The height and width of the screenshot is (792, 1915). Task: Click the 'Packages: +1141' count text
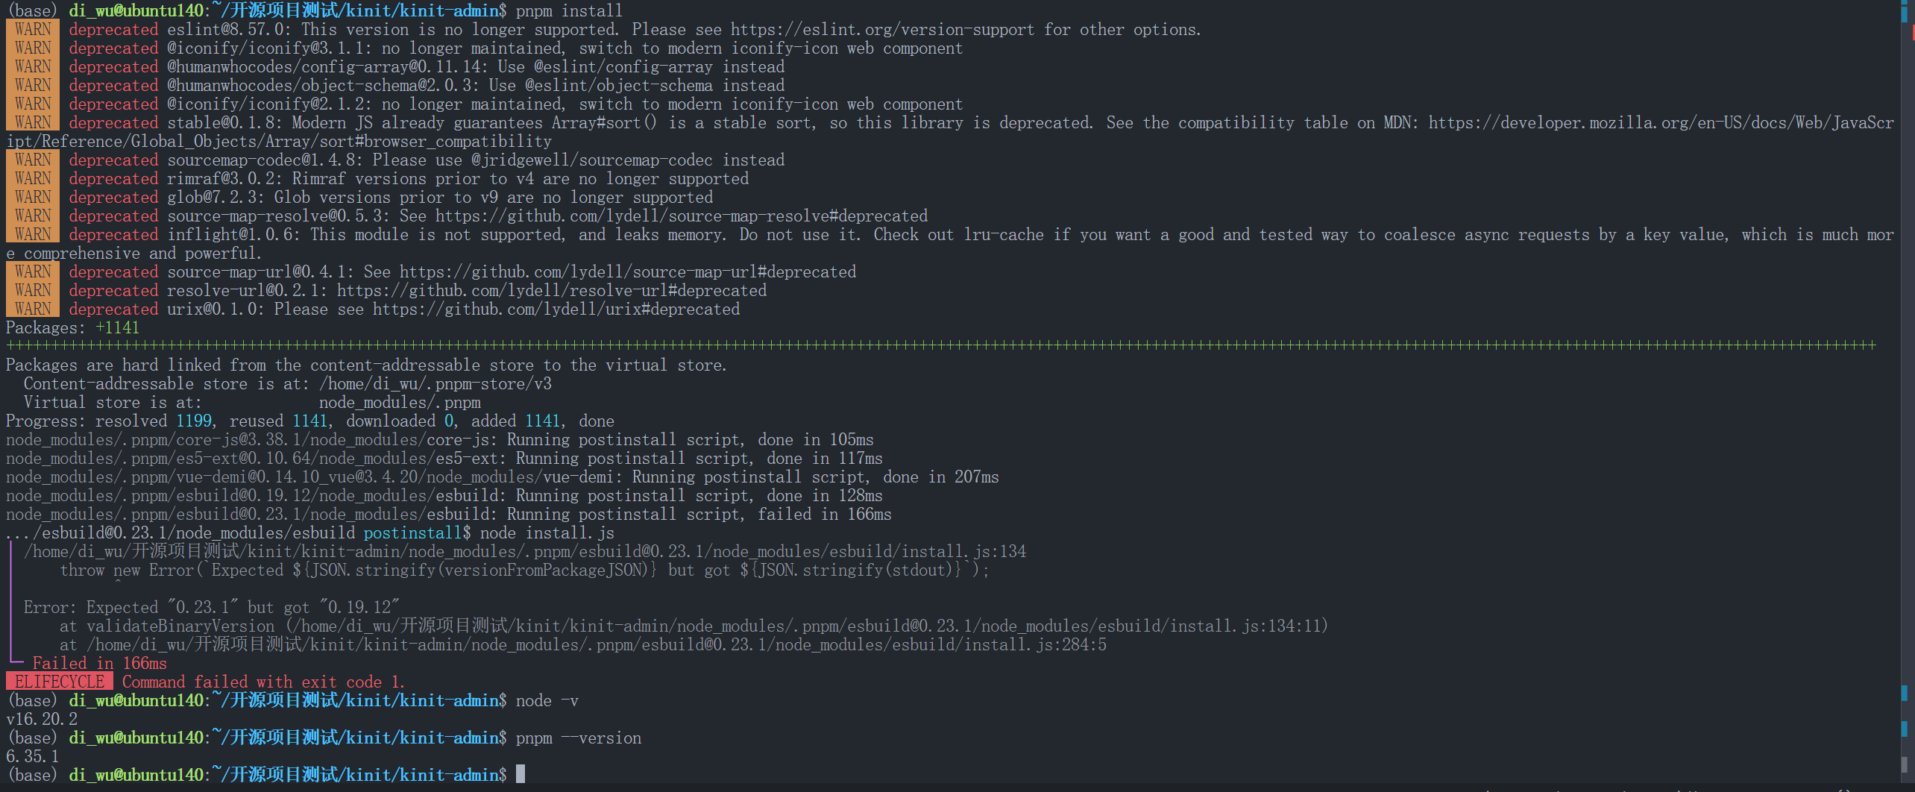click(72, 328)
